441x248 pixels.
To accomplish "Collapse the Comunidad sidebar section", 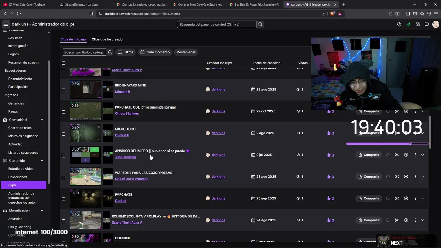I will coord(42,120).
